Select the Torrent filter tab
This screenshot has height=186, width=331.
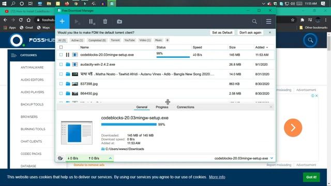pos(115,40)
